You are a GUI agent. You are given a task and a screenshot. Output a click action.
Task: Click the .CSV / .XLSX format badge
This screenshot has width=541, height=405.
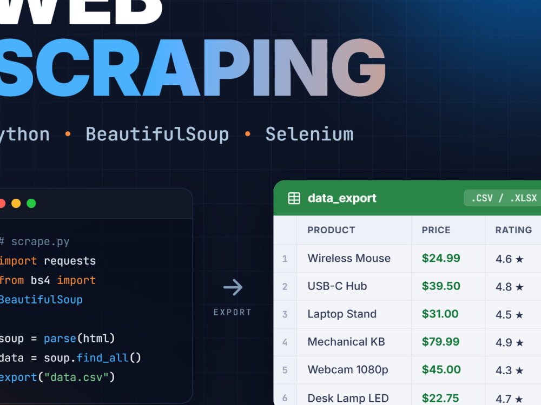[x=504, y=198]
